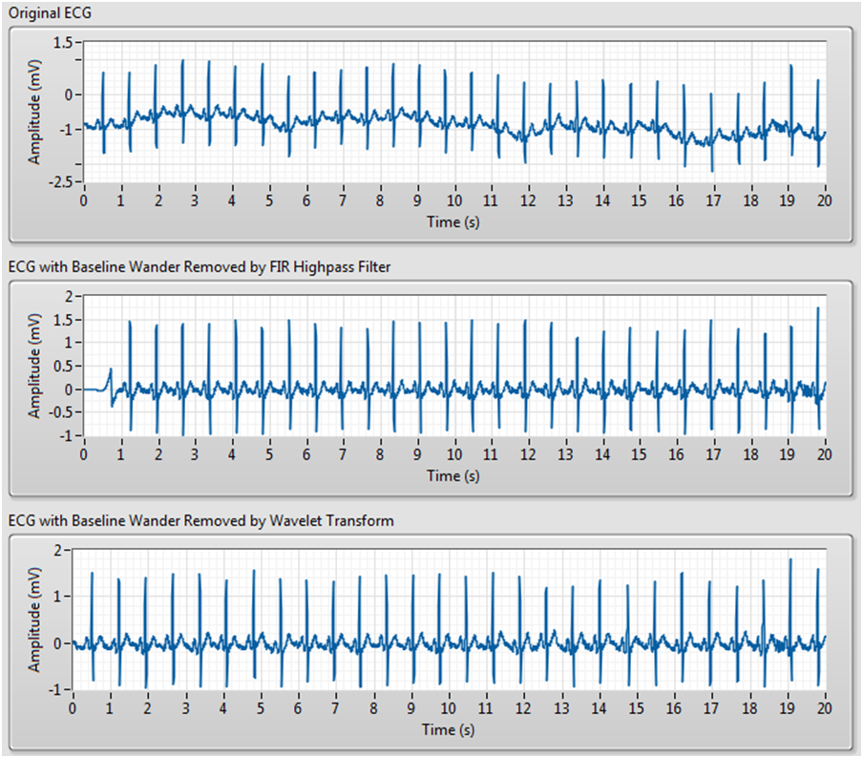Click the Y-axis maximum 2 on Wavelet graph
863x758 pixels.
point(58,551)
